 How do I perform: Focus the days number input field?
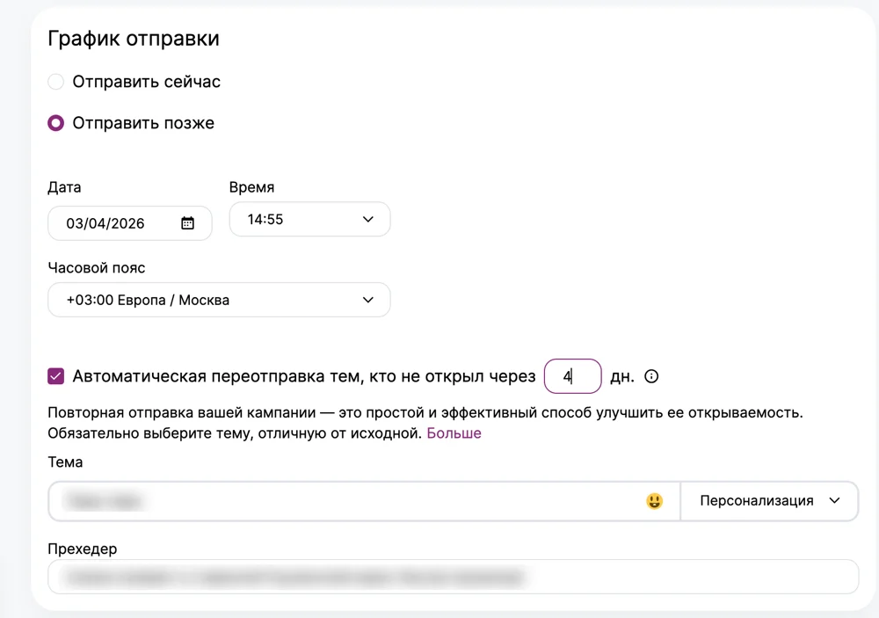click(x=572, y=376)
